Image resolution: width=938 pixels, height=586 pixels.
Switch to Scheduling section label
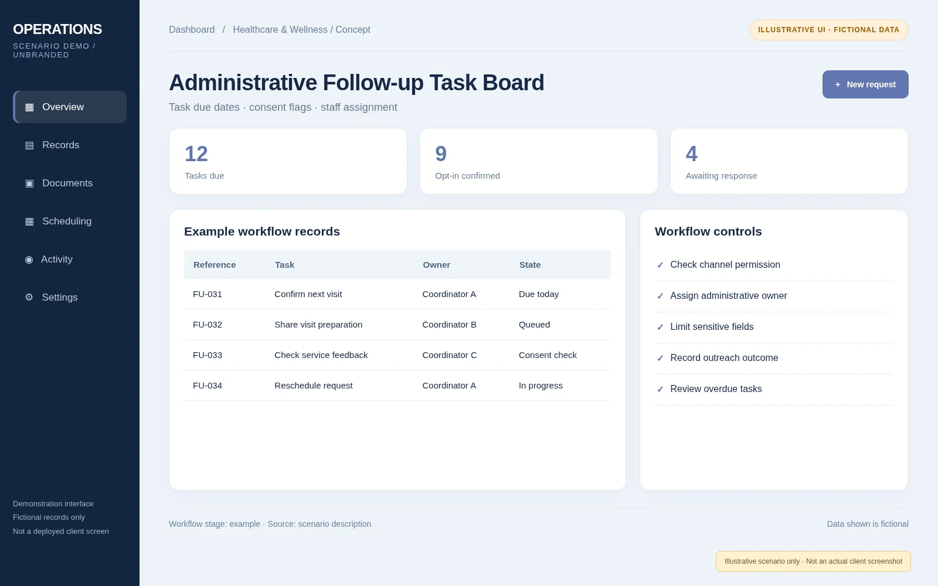tap(67, 221)
